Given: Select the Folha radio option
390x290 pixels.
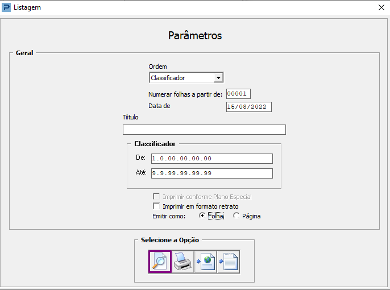Looking at the screenshot, I should 202,216.
